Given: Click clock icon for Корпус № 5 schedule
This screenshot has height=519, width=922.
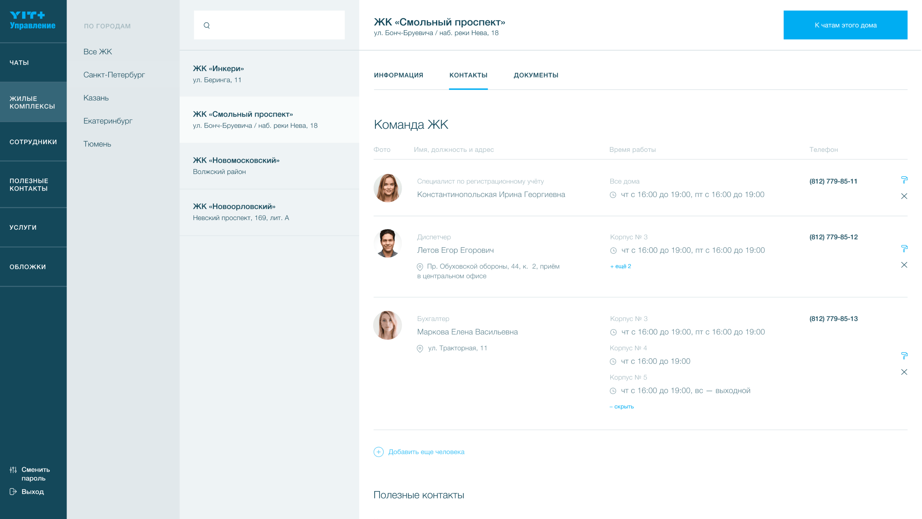Looking at the screenshot, I should click(x=613, y=391).
